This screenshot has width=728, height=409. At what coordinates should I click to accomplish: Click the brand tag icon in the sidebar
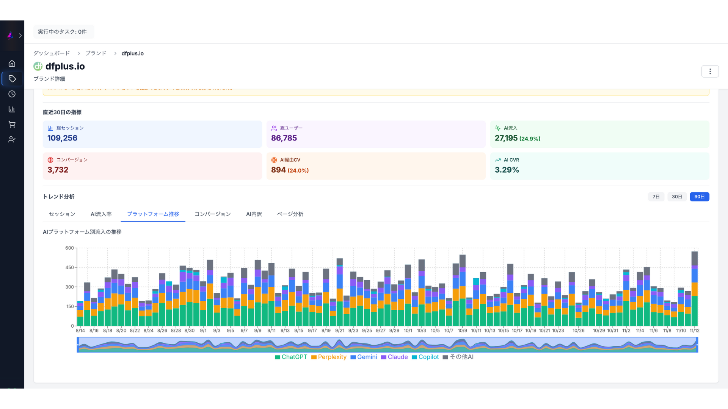point(12,79)
